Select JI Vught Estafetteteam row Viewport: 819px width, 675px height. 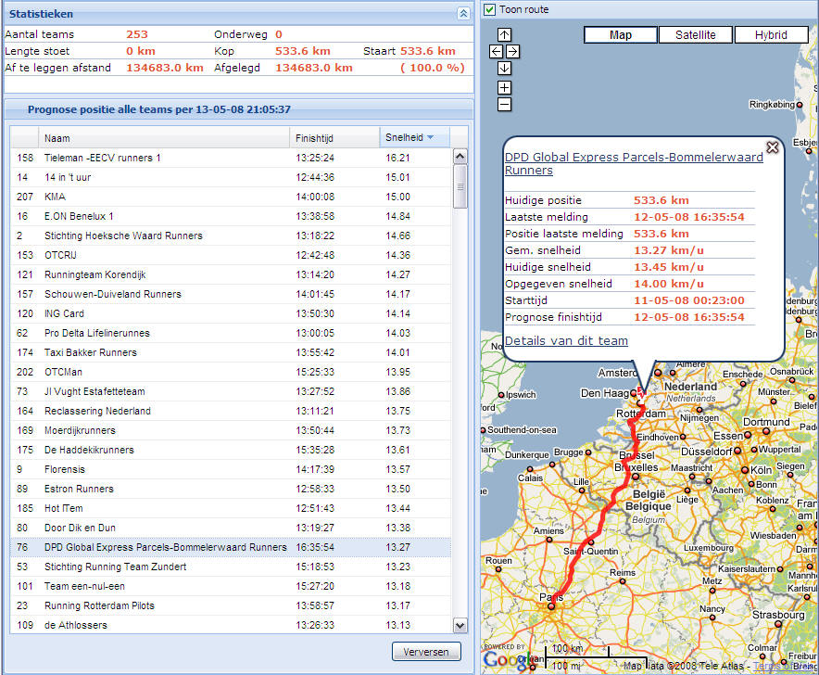click(231, 391)
